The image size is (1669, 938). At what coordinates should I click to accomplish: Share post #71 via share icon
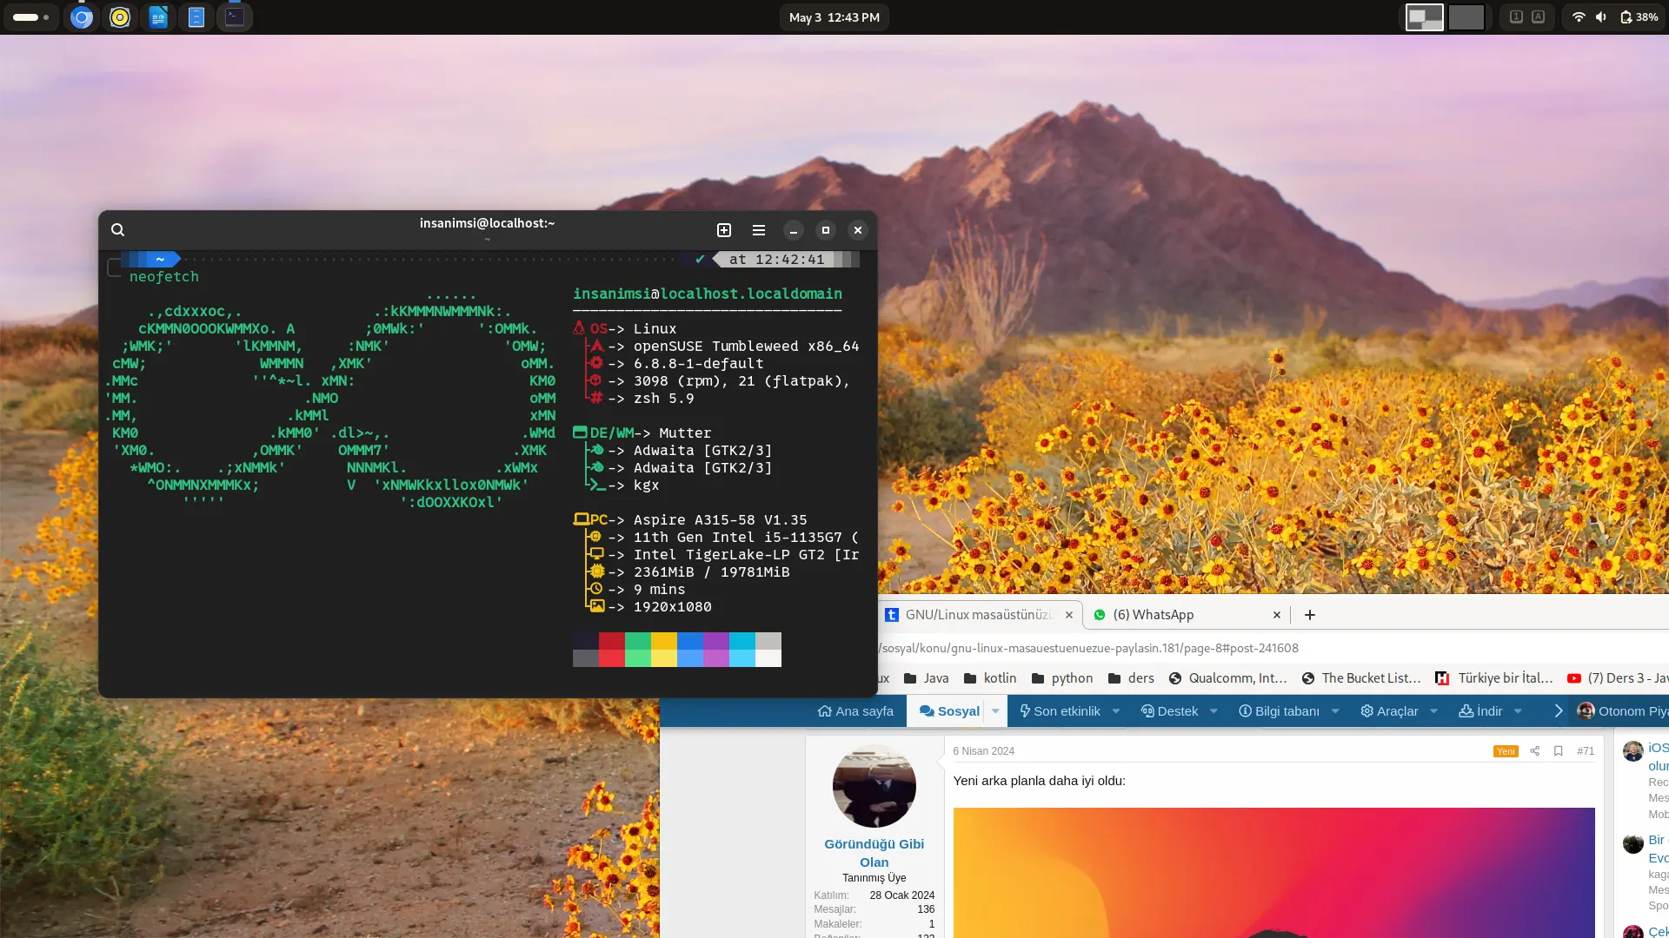1535,751
